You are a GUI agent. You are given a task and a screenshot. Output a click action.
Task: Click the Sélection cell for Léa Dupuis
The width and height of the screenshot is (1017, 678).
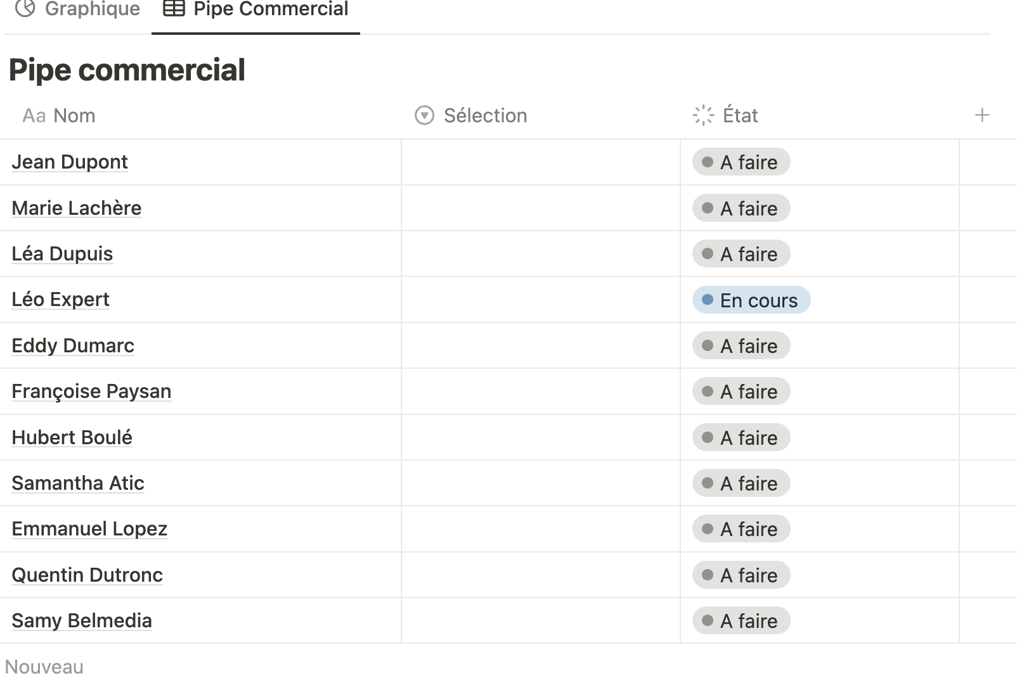(541, 253)
